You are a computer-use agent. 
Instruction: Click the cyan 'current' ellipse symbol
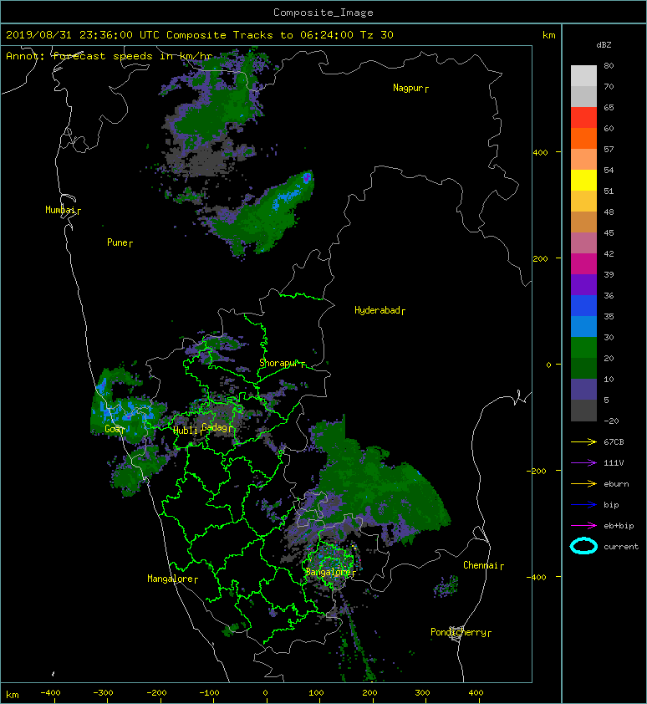coord(583,546)
